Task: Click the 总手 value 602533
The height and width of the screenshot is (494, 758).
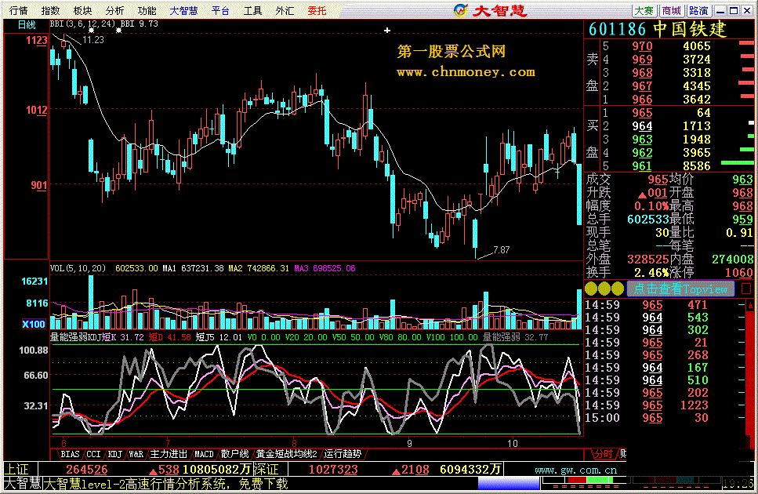Action: coord(647,220)
